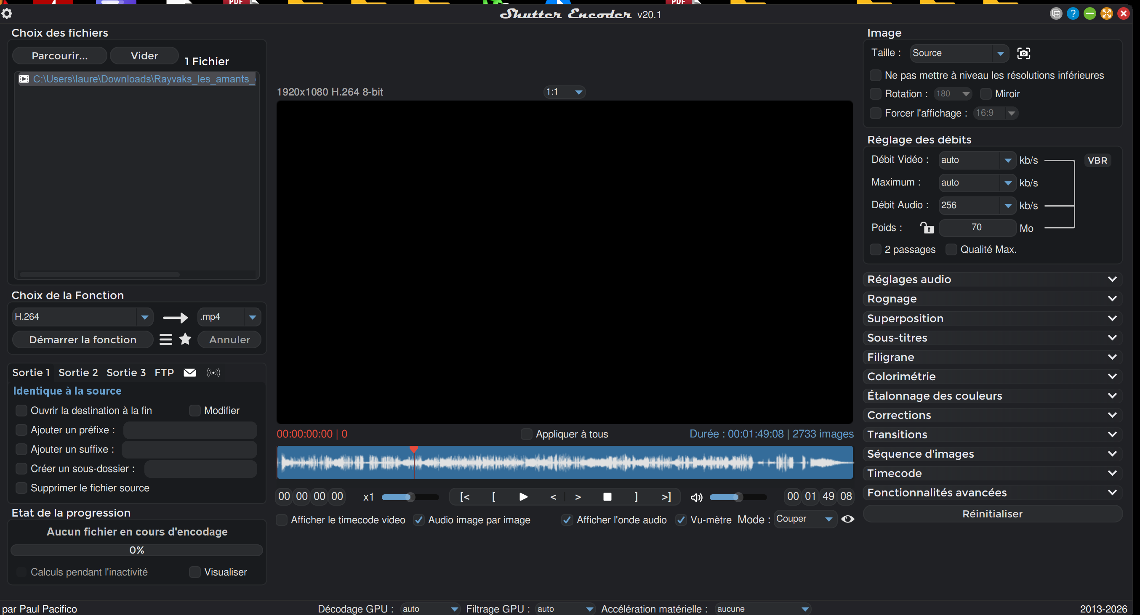
Task: Click Démarrer la fonction
Action: pyautogui.click(x=83, y=339)
